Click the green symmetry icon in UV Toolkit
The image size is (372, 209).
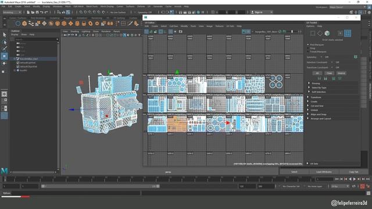(355, 57)
